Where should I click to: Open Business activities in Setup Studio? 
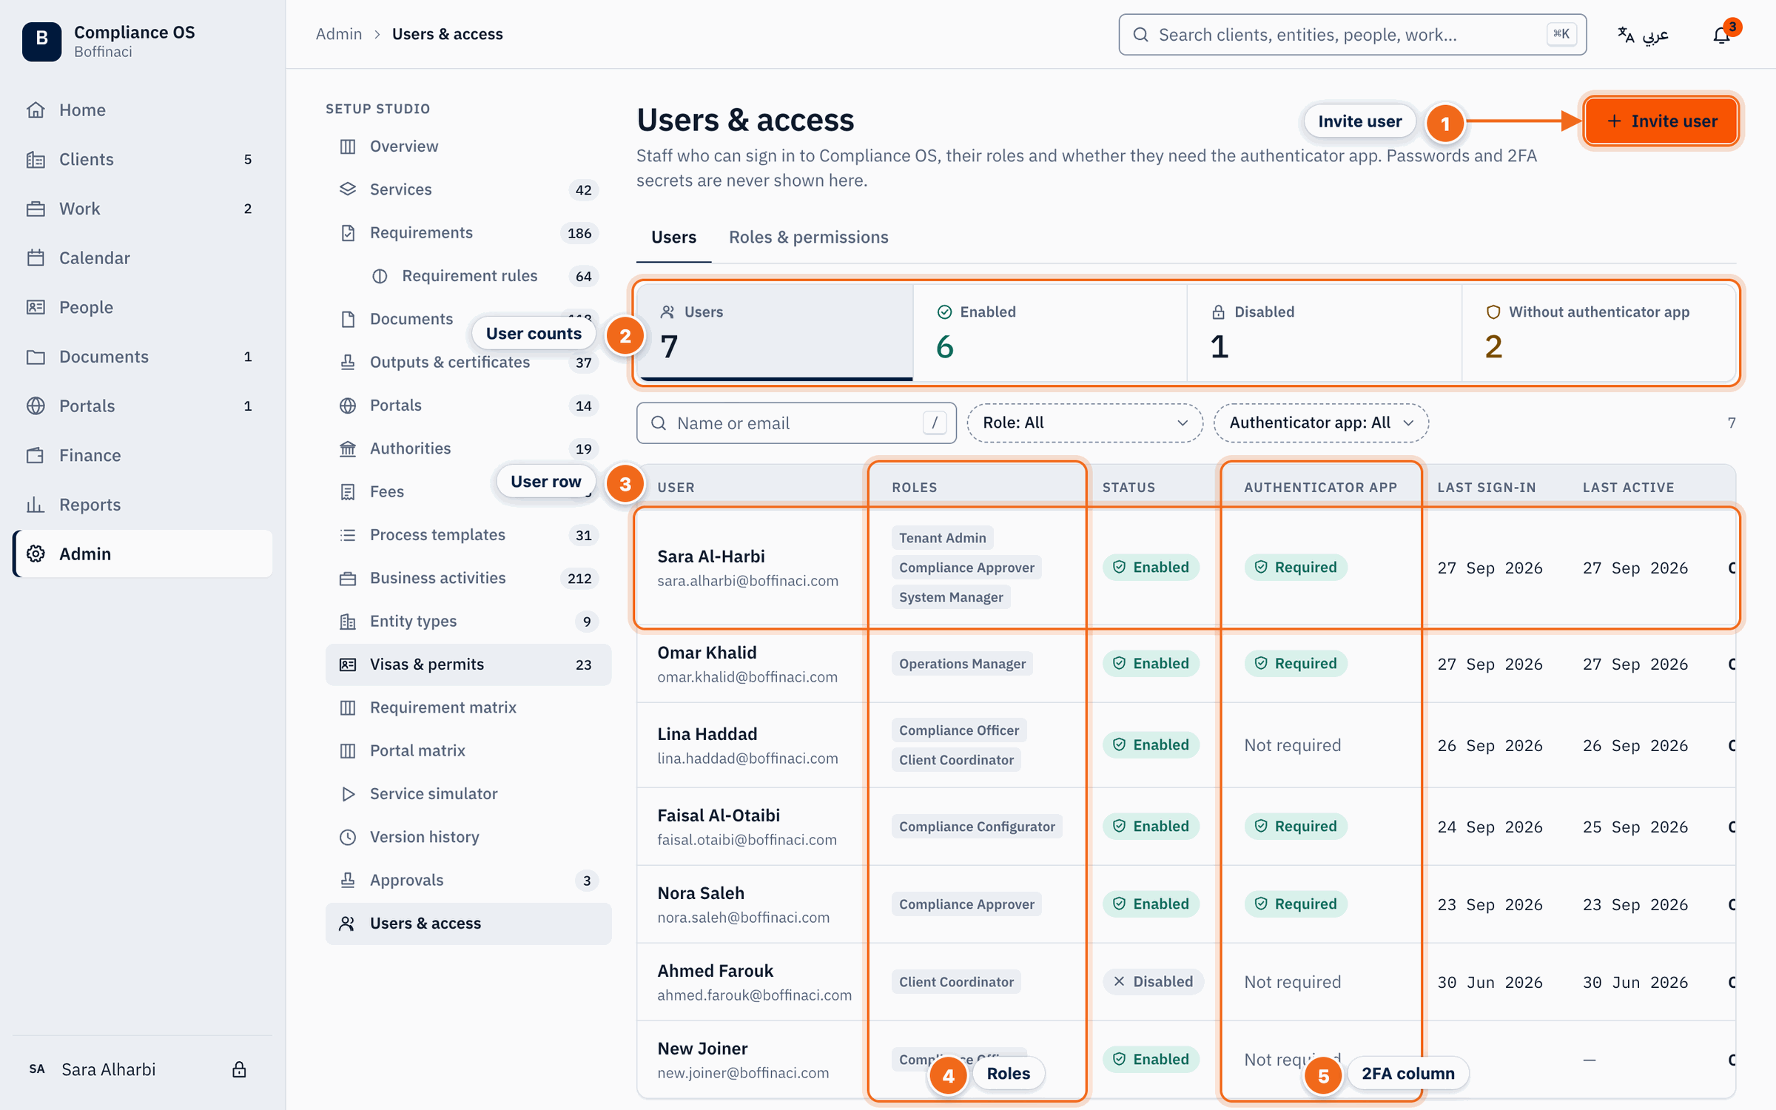tap(468, 578)
